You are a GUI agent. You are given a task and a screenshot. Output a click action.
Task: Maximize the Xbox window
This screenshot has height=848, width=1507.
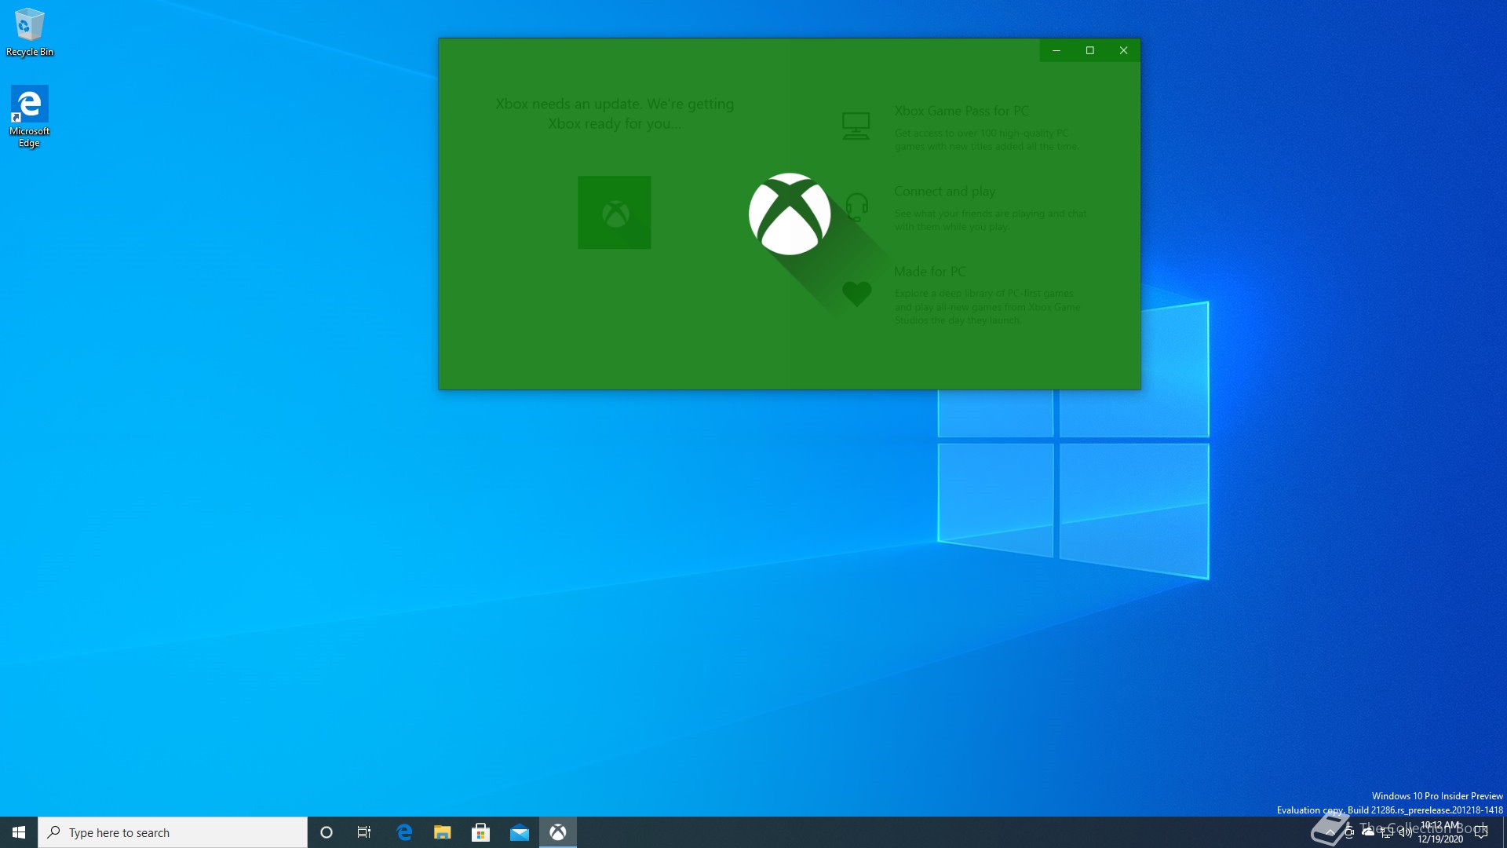pyautogui.click(x=1090, y=50)
